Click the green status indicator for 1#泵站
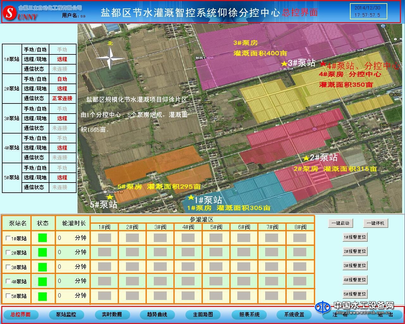This screenshot has height=324, width=405. pos(42,238)
